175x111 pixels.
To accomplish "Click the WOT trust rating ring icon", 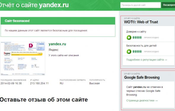I will pos(129,38).
